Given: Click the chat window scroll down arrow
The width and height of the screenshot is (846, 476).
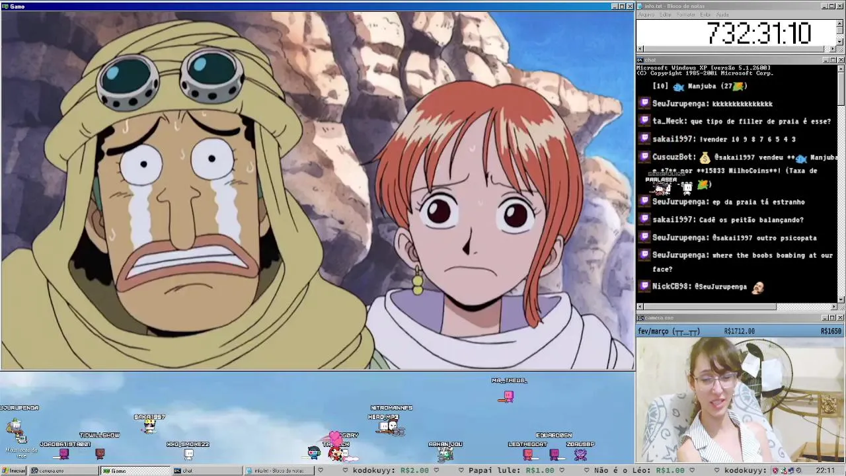Looking at the screenshot, I should point(840,299).
